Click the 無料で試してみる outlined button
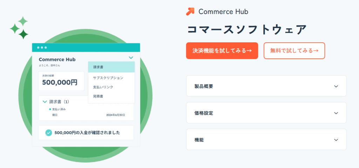 pyautogui.click(x=294, y=51)
